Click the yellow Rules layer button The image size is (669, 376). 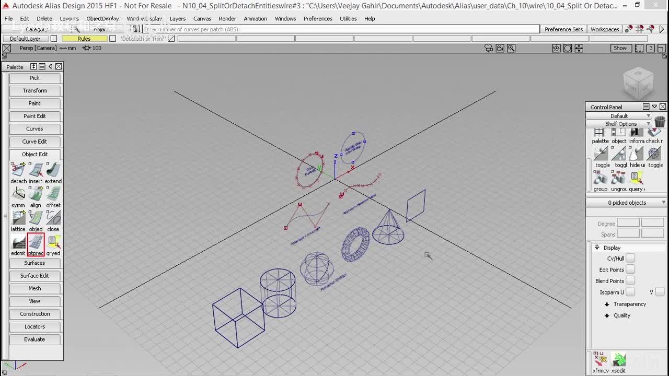[84, 39]
